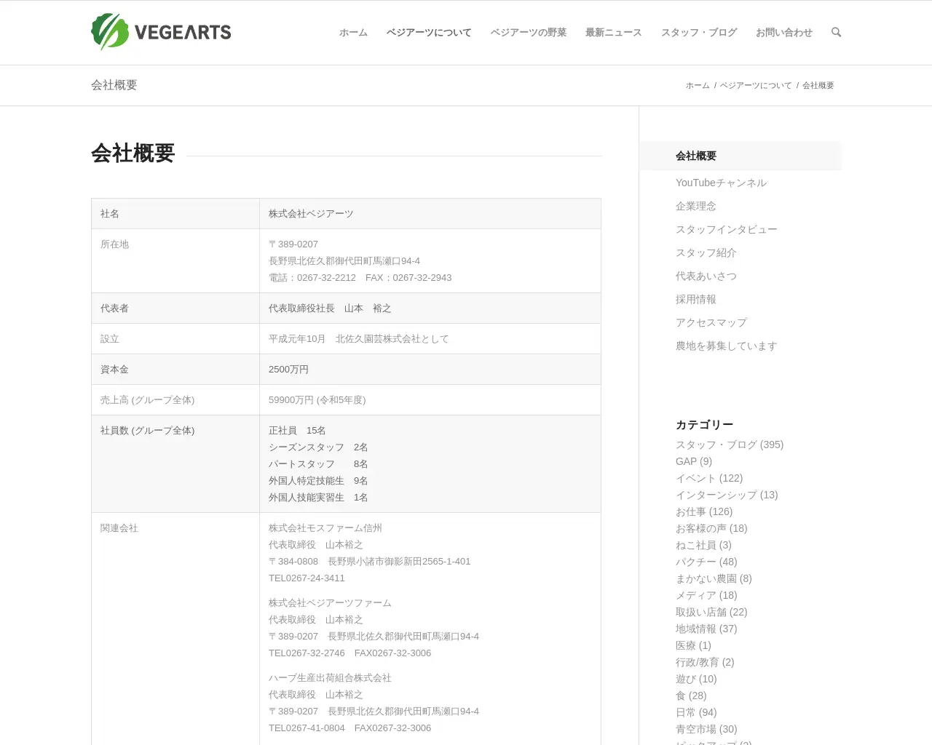Click the ホーム breadcrumb link
This screenshot has width=932, height=745.
697,86
